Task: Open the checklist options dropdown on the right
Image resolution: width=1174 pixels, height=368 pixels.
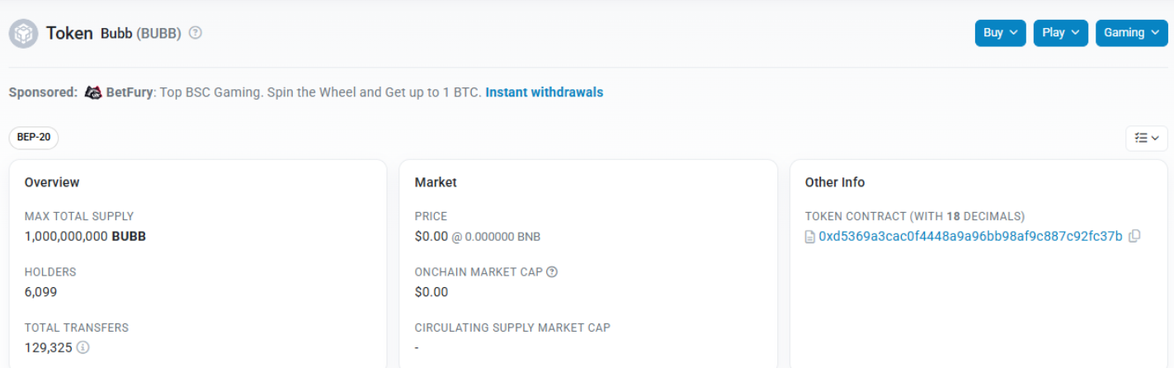Action: 1146,138
